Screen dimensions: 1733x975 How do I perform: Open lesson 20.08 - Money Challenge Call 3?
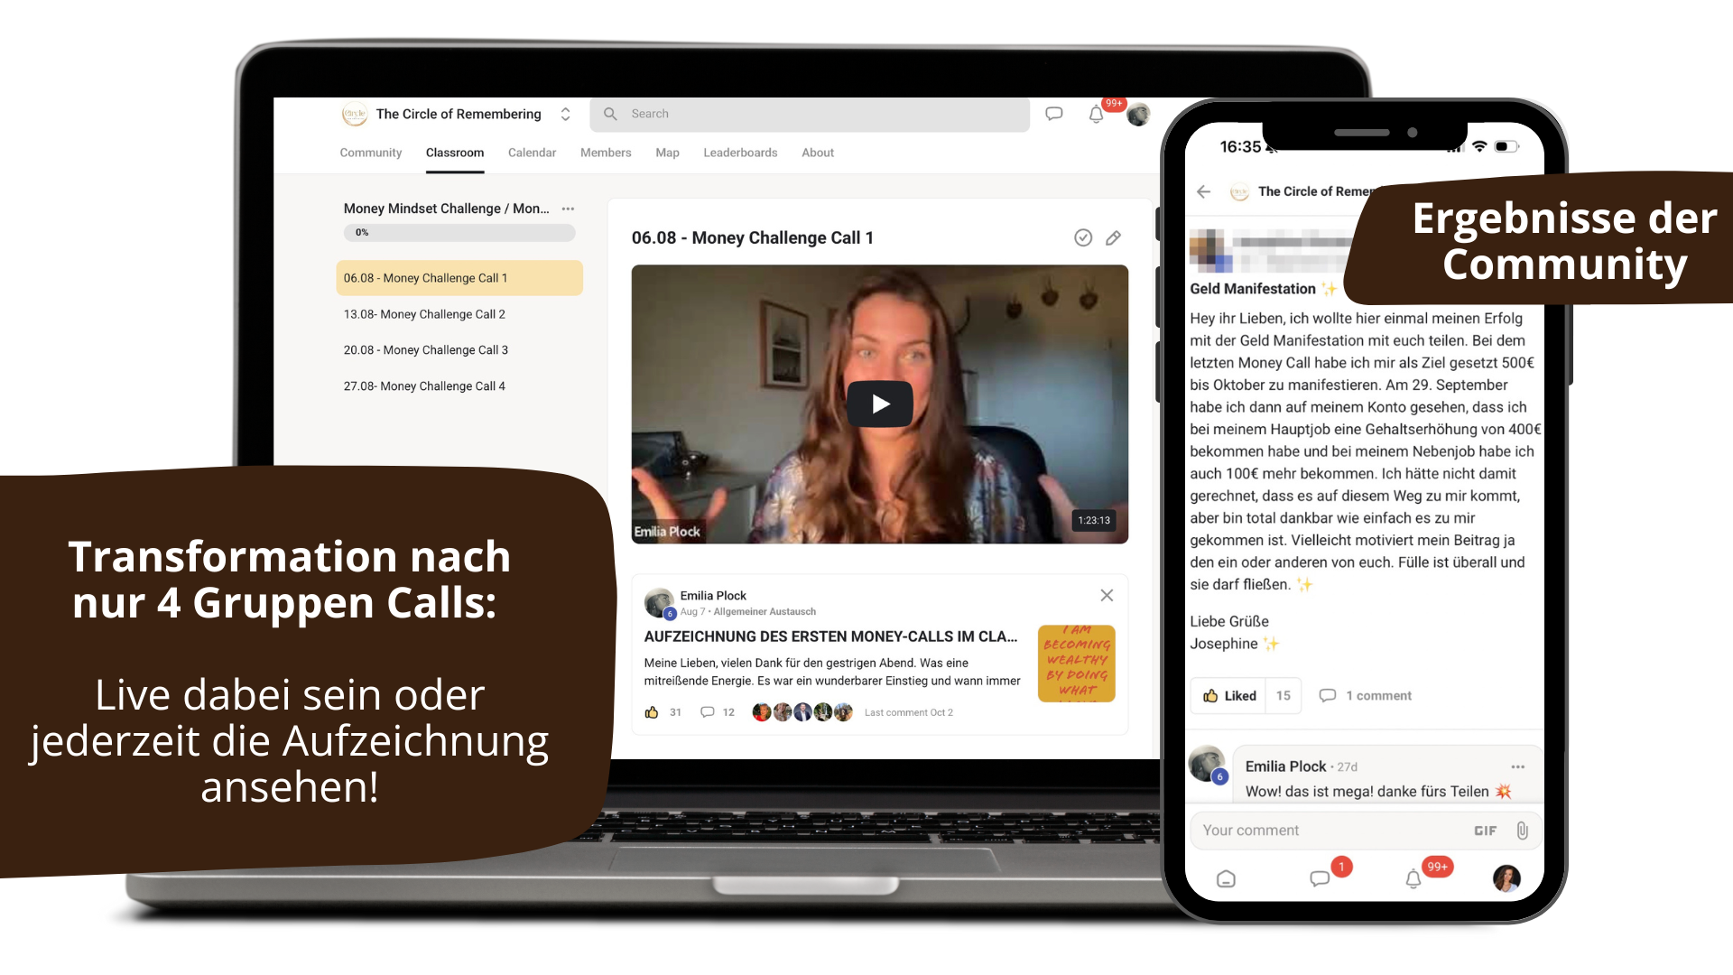(425, 350)
